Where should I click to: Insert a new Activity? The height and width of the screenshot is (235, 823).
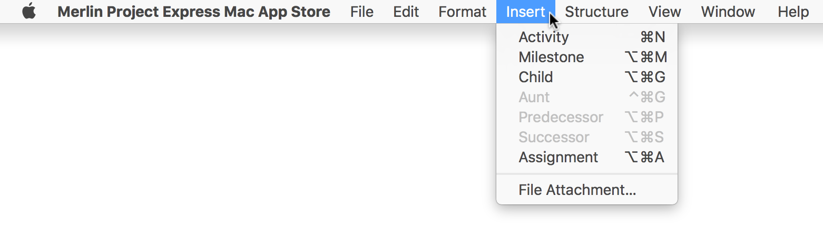point(587,37)
